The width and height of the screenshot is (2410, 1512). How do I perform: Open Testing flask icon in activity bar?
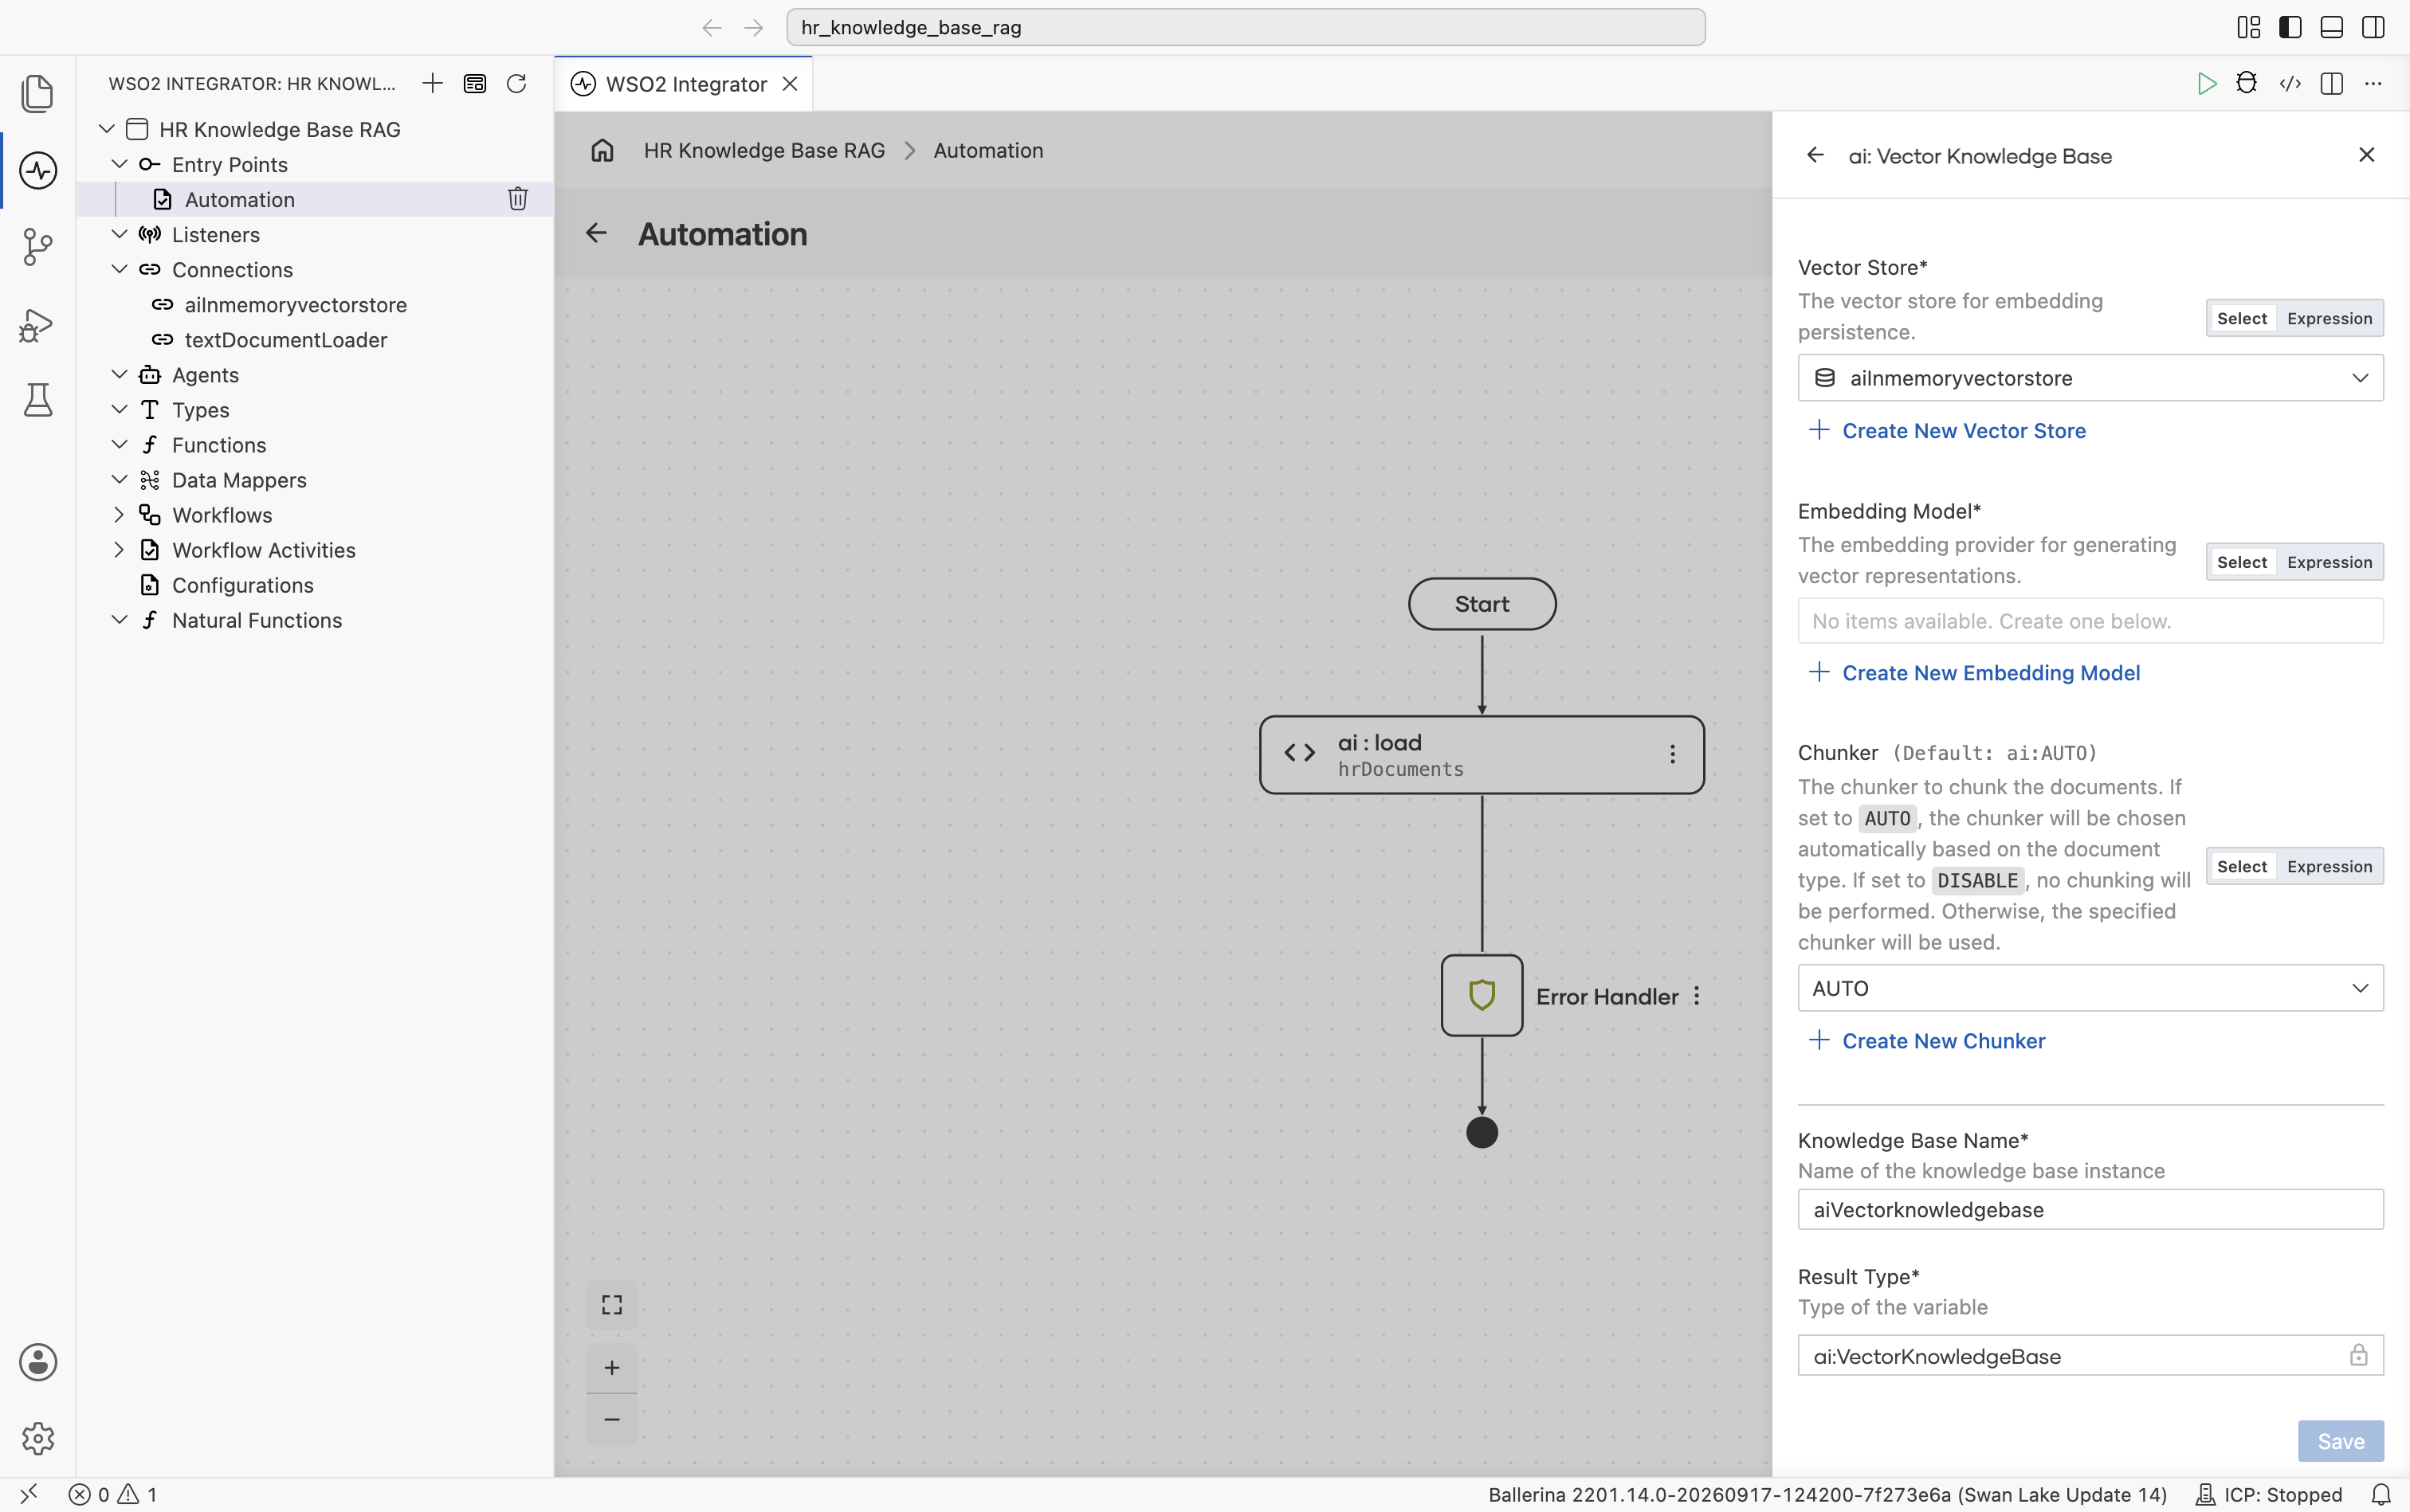pyautogui.click(x=38, y=400)
